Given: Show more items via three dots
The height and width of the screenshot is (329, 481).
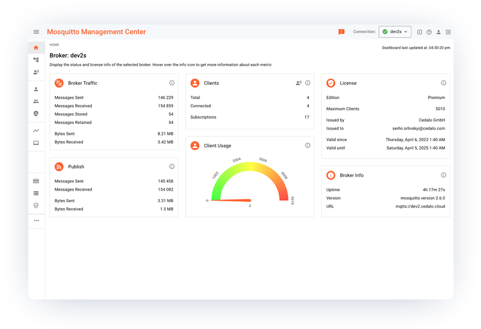Looking at the screenshot, I should 37,221.
